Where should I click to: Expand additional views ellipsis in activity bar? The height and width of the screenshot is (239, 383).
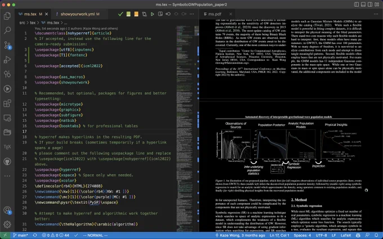7,176
